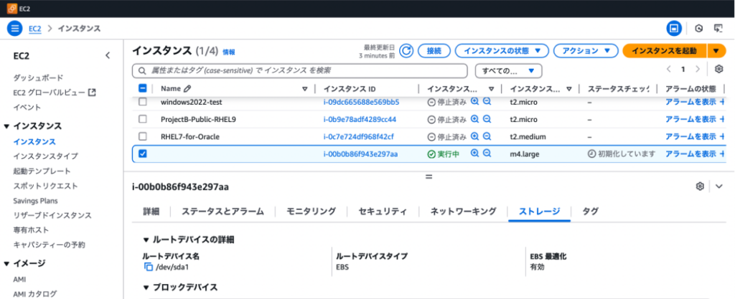The height and width of the screenshot is (299, 735).
Task: Switch to the タグ tab
Action: pyautogui.click(x=590, y=212)
